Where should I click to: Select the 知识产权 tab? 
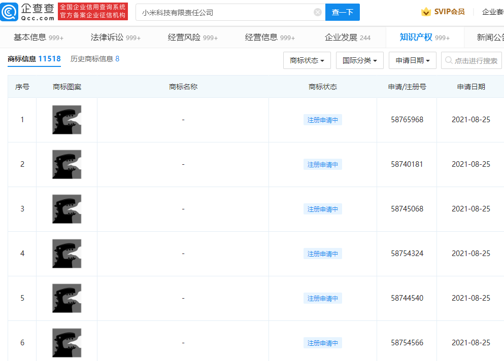point(425,38)
